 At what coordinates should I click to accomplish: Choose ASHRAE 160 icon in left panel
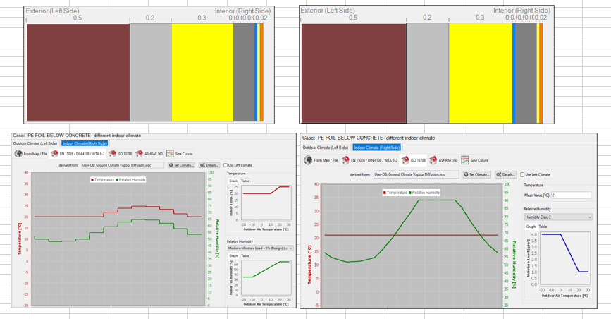140,153
